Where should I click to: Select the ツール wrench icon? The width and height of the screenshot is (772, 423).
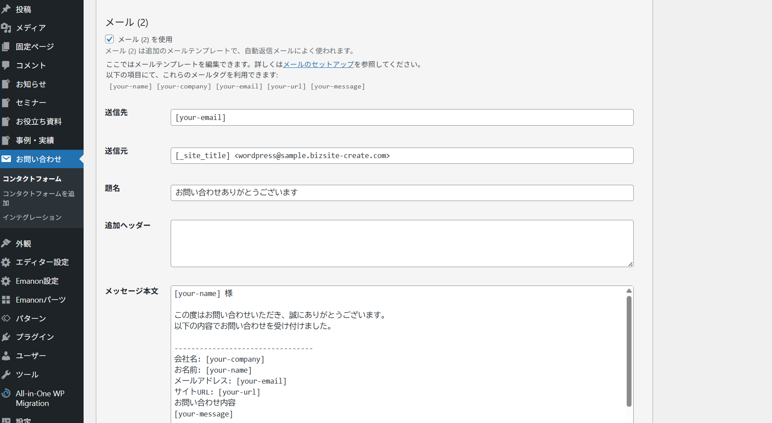coord(6,374)
